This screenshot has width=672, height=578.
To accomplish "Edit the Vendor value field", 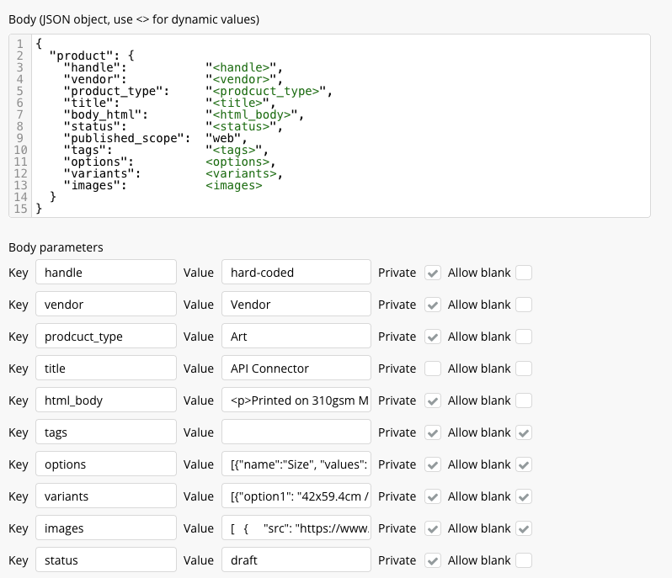I will [296, 305].
